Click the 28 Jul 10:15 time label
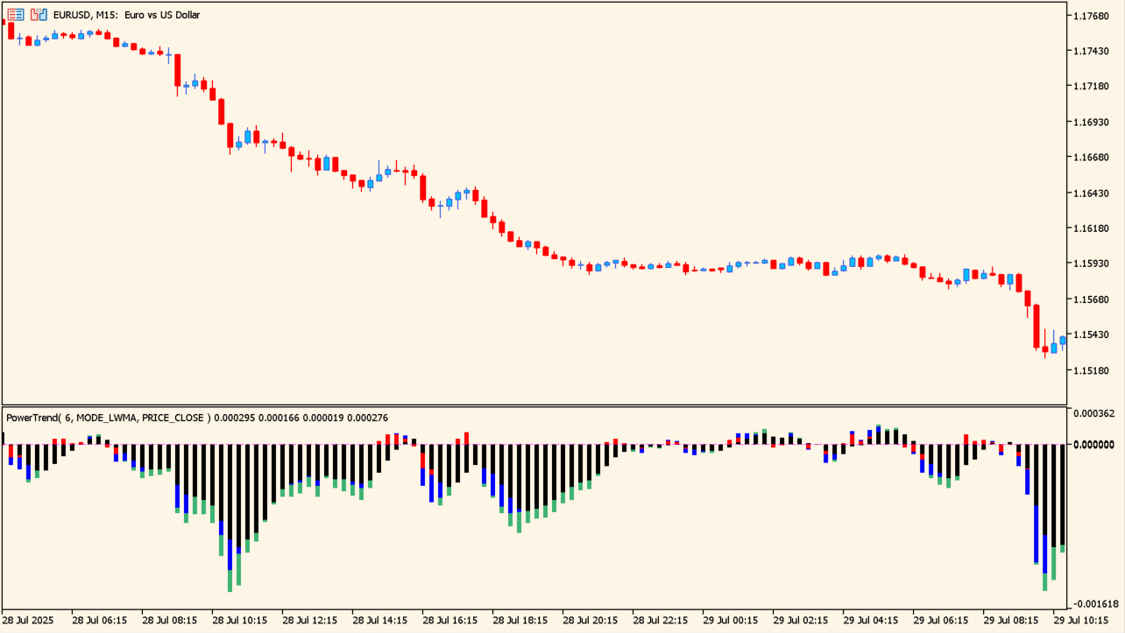The height and width of the screenshot is (633, 1125). coord(239,621)
